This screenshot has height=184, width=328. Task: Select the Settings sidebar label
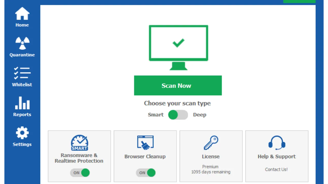[x=22, y=144]
